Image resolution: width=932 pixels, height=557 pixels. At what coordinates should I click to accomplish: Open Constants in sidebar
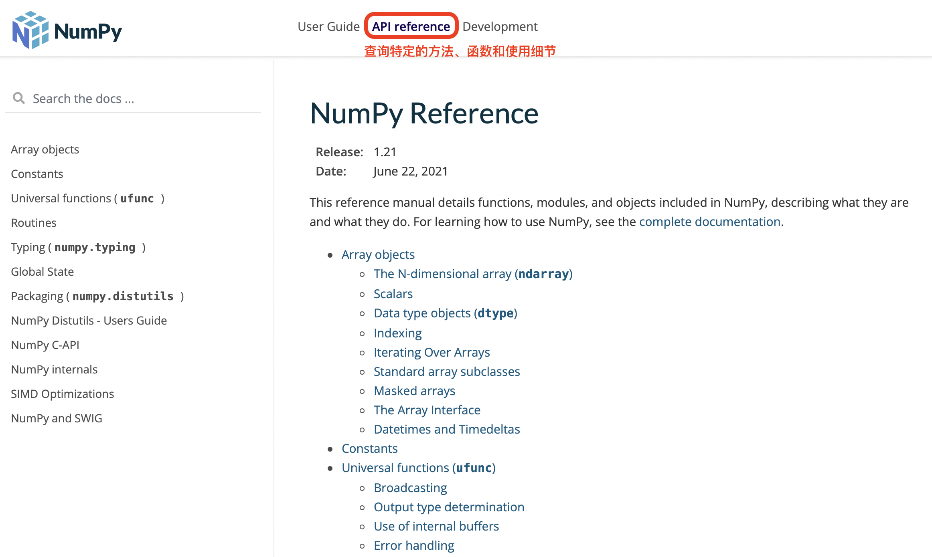[x=37, y=174]
